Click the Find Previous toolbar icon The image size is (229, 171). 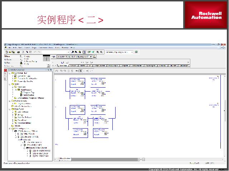73,52
